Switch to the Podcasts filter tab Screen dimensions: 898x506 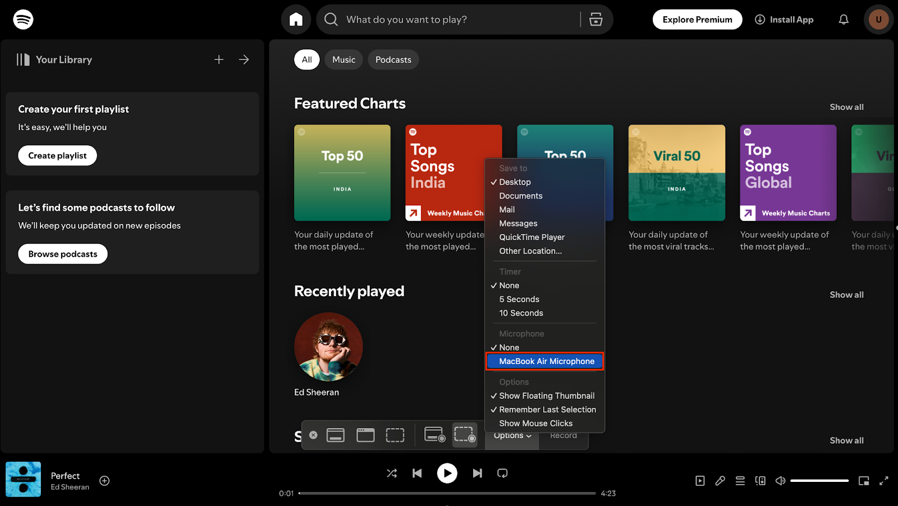coord(393,59)
